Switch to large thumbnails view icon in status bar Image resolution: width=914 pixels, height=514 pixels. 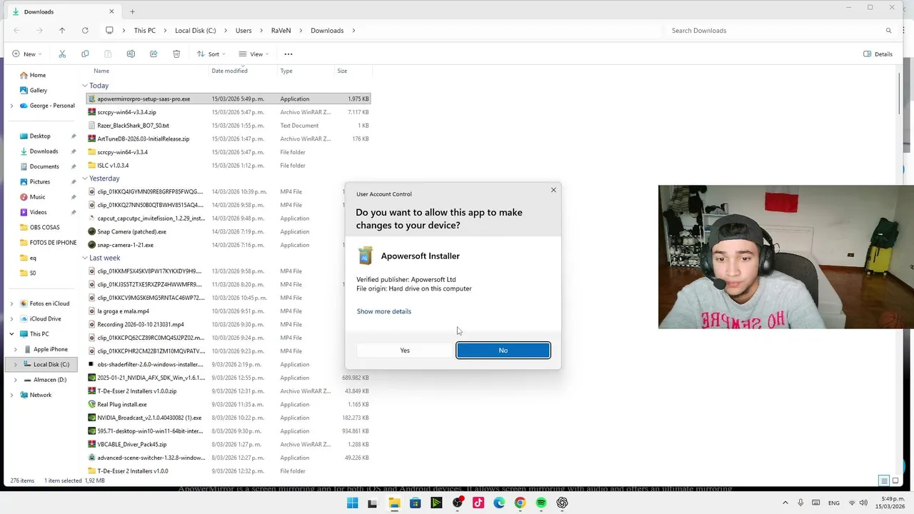(x=895, y=480)
